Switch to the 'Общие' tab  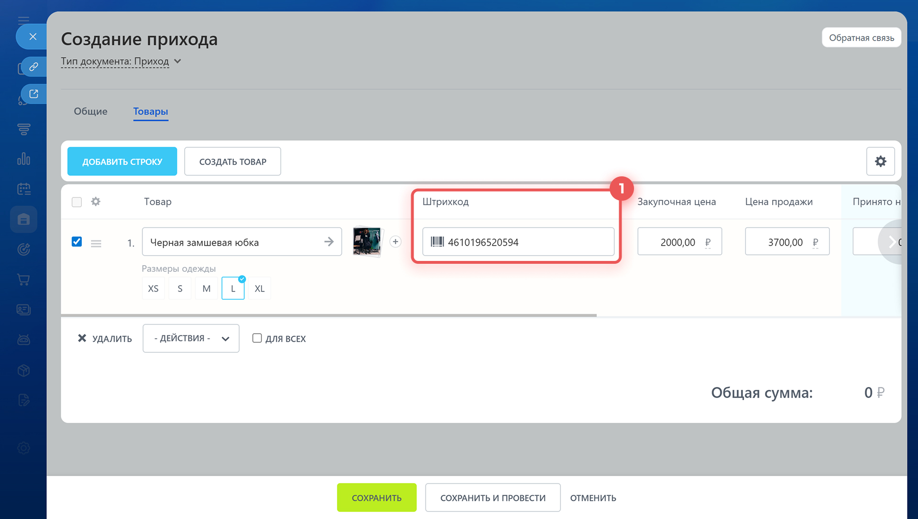point(90,111)
